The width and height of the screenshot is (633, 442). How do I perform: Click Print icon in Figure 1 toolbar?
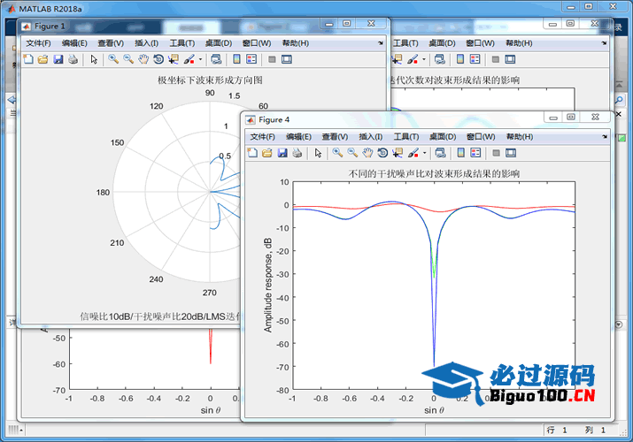click(73, 59)
